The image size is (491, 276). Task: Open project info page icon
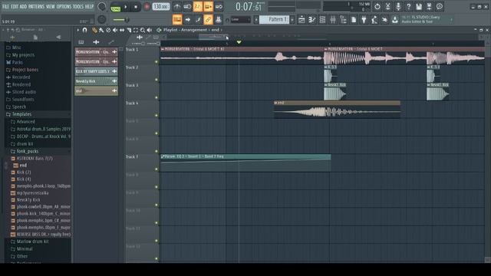tap(354, 20)
